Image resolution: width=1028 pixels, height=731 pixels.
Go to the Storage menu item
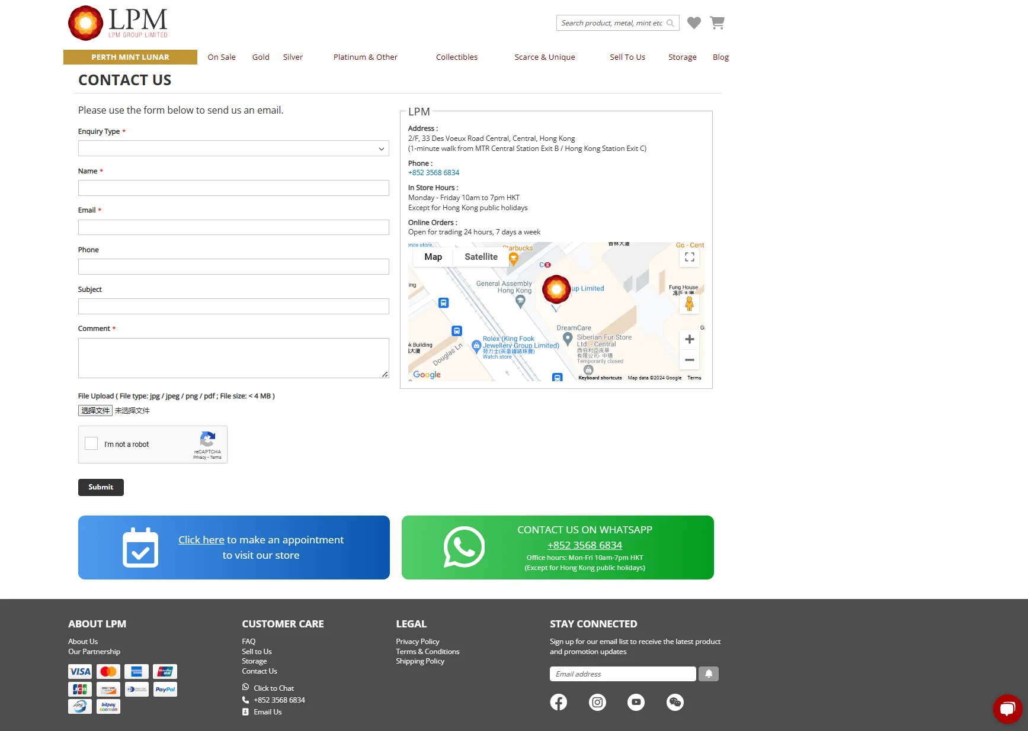click(x=683, y=57)
